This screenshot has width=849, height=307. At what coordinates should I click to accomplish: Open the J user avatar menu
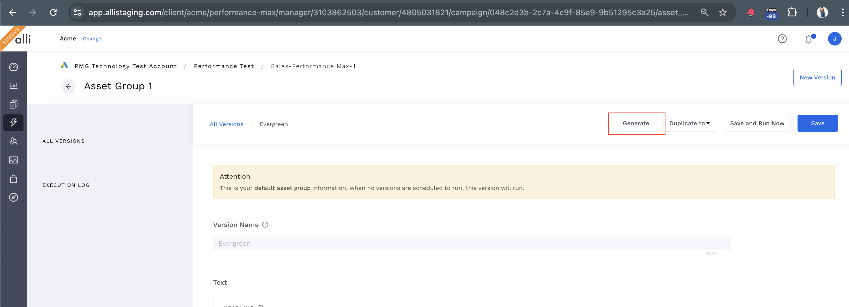[x=834, y=39]
